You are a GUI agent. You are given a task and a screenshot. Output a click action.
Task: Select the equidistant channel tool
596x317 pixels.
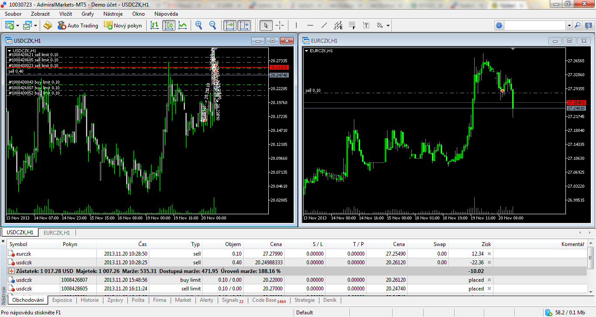[x=338, y=25]
